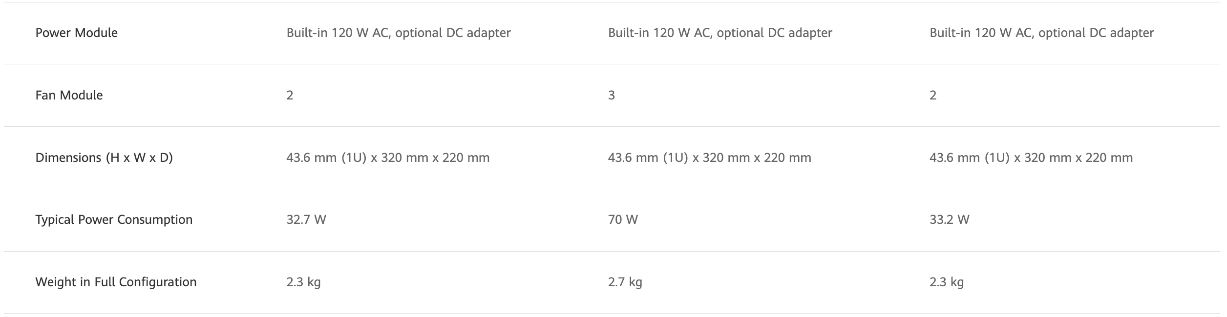Click the dimensions value in the 33.2 W column
This screenshot has width=1227, height=317.
(1031, 158)
